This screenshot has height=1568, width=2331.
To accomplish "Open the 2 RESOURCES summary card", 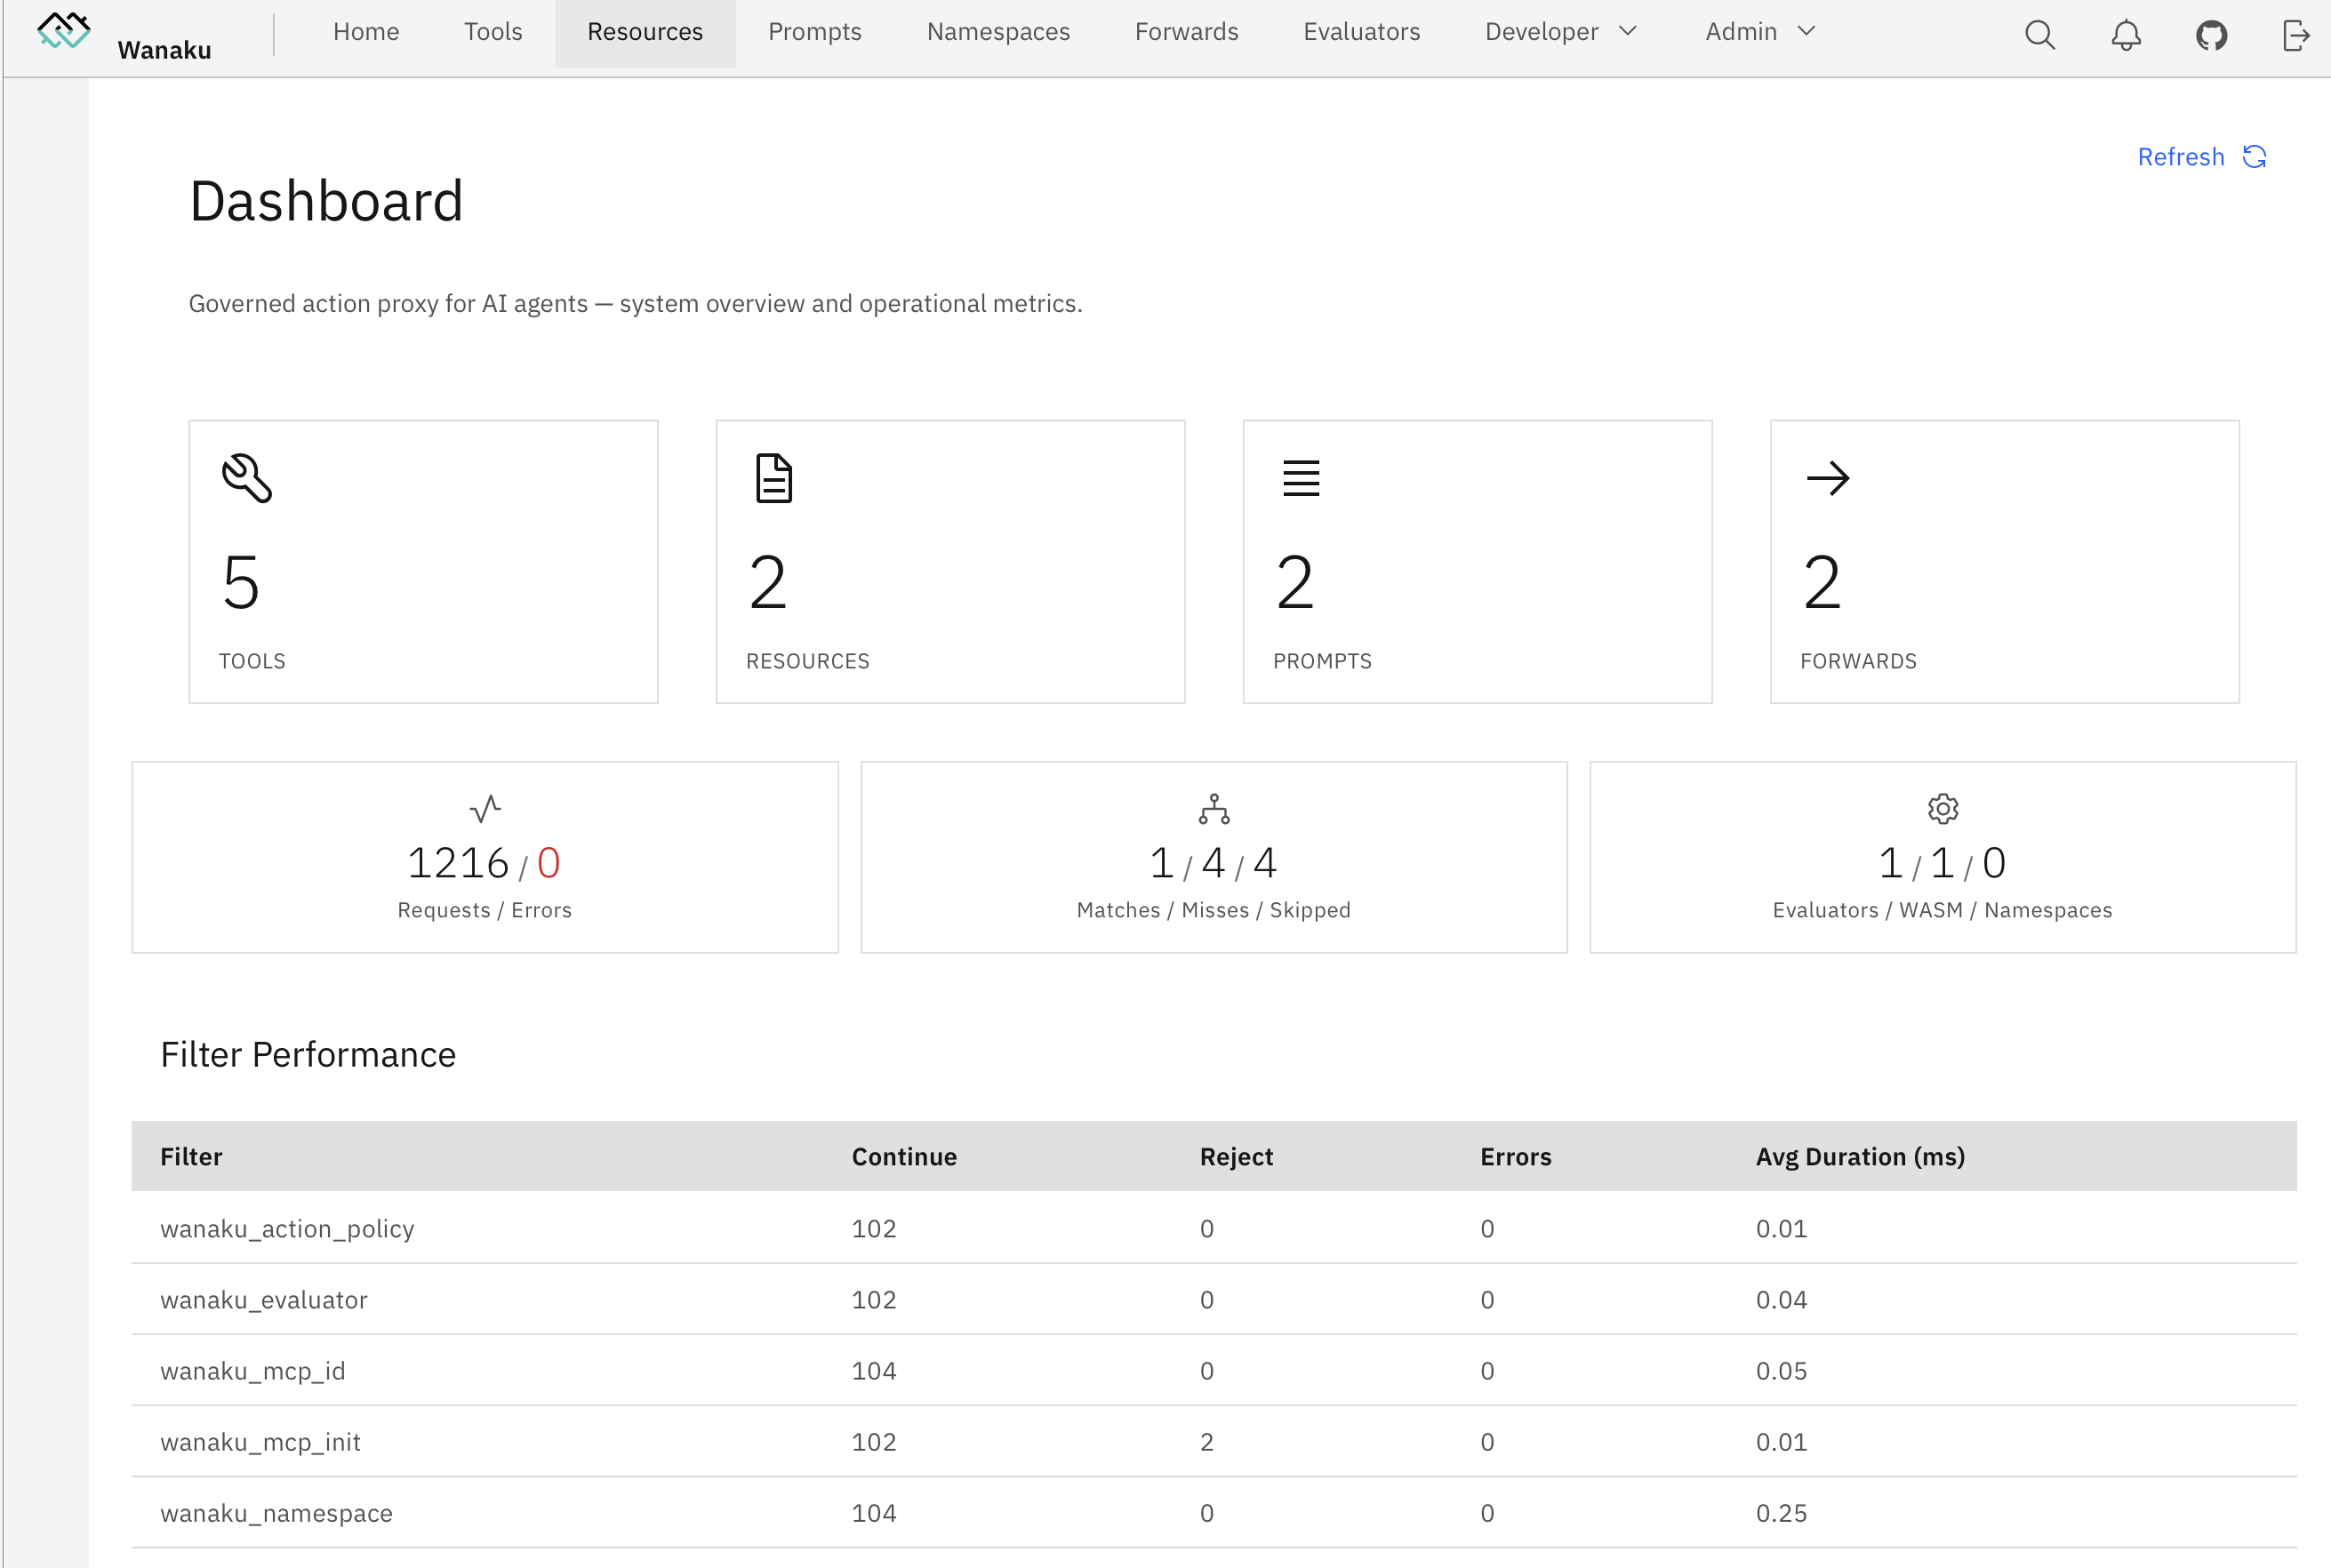I will pyautogui.click(x=950, y=561).
